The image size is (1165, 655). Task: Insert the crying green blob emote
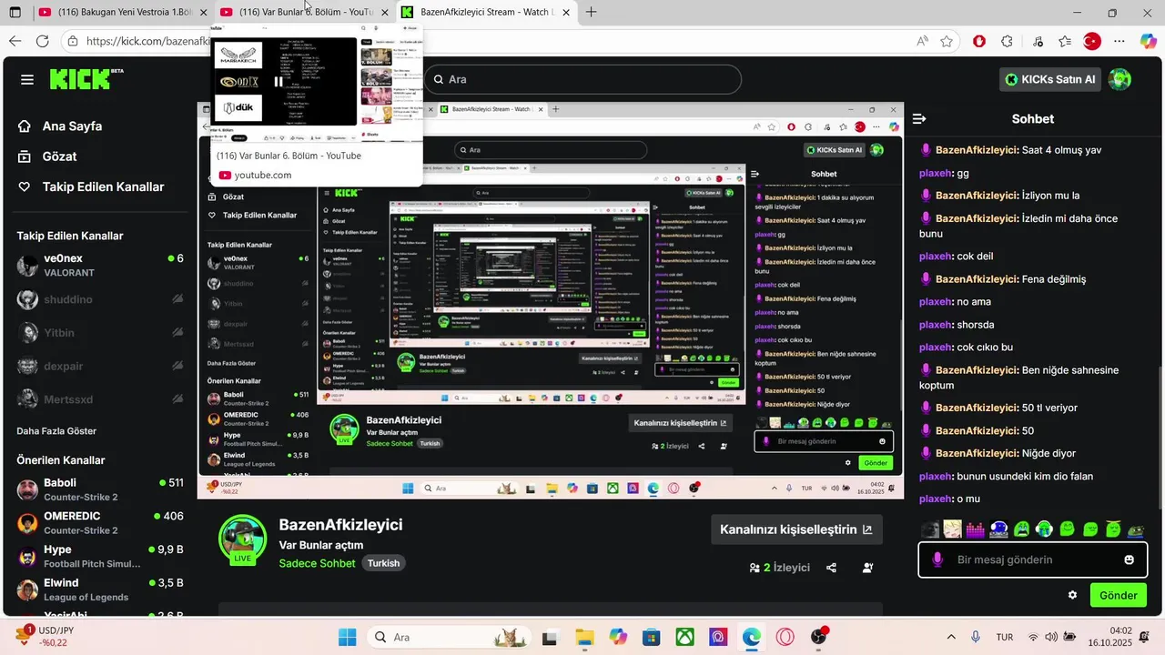pyautogui.click(x=1022, y=529)
